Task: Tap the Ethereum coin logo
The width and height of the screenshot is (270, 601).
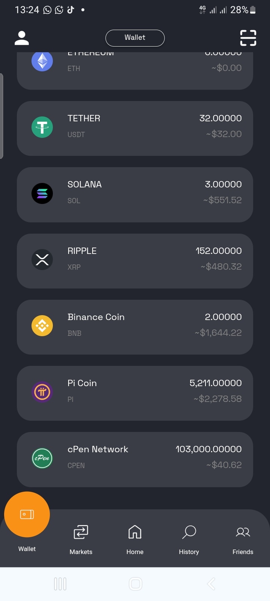Action: [42, 61]
